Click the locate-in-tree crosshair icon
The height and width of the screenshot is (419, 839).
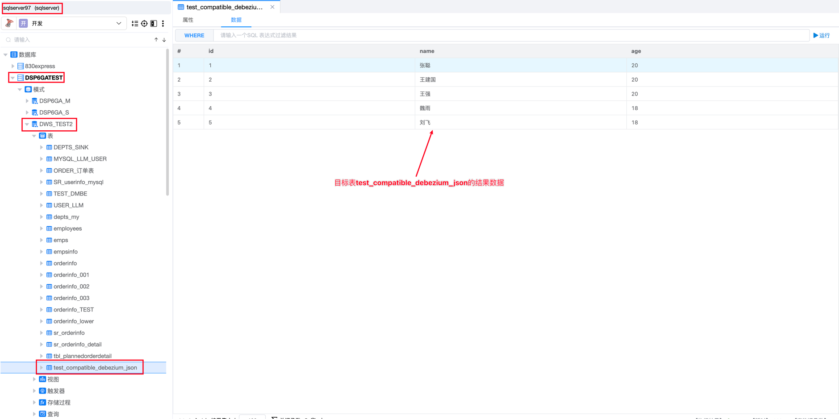pos(144,23)
